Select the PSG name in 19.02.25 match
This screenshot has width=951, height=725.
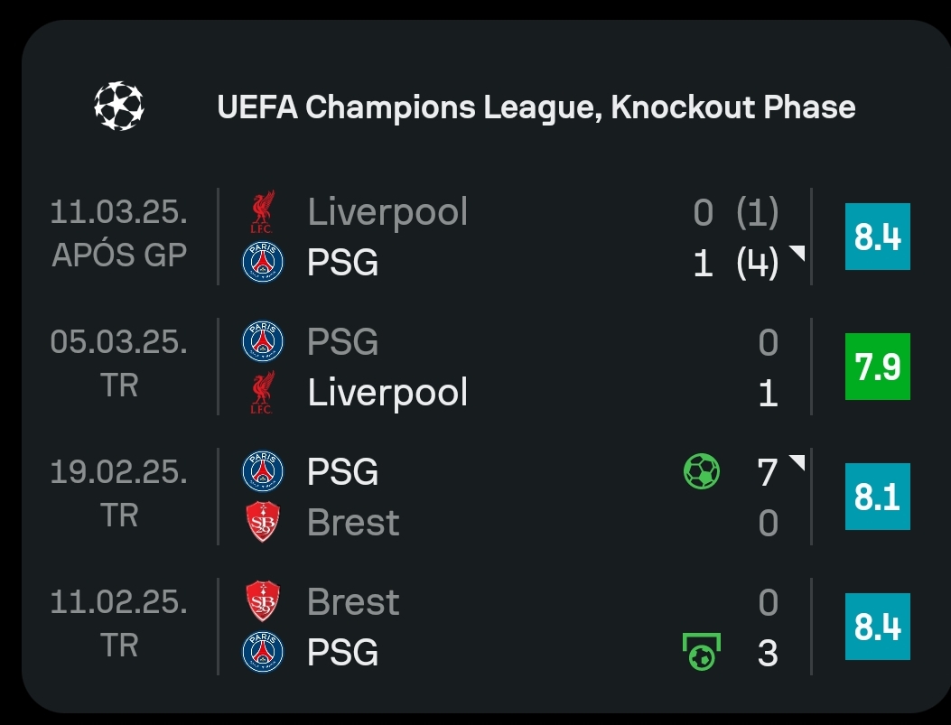click(x=342, y=471)
